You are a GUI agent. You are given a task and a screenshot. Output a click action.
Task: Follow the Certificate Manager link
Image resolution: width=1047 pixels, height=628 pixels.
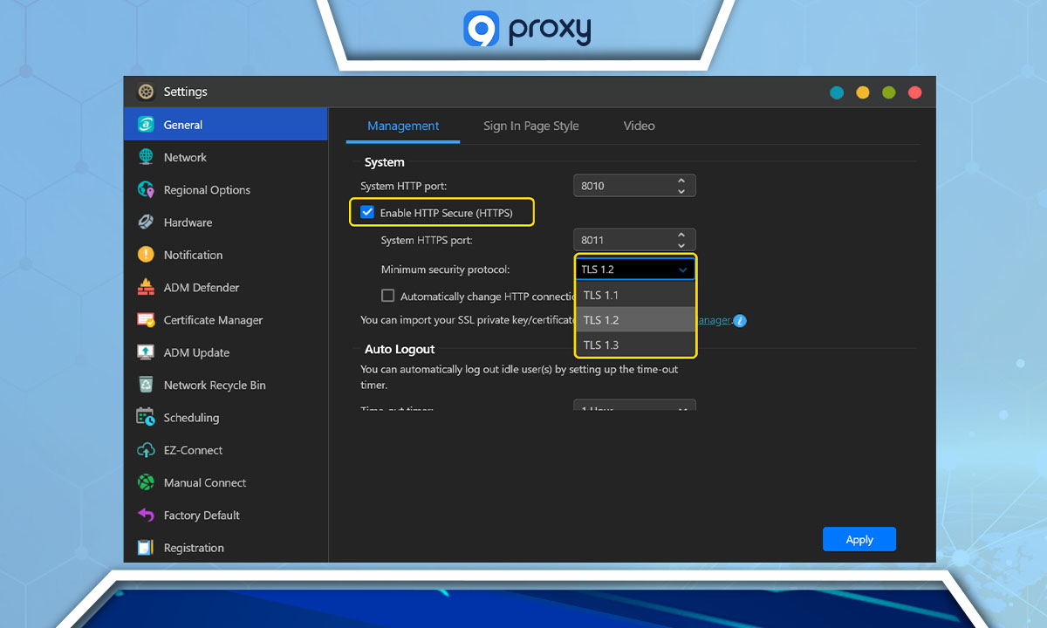714,321
